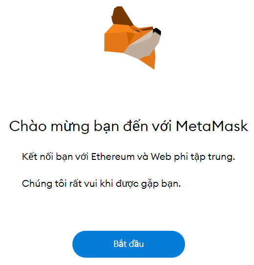Click the word Ethereum in the description
The image size is (254, 265).
[113, 156]
